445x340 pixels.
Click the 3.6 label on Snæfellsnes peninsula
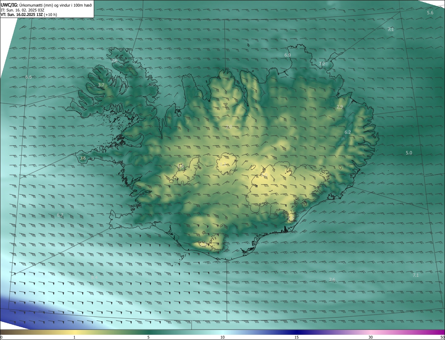pos(83,158)
